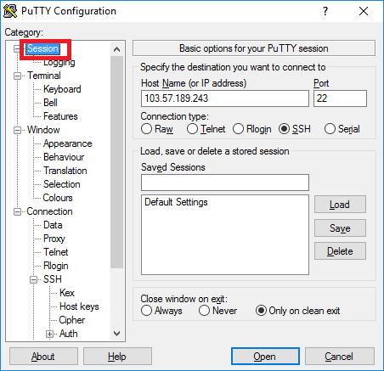Viewport: 384px width, 371px height.
Task: Open Connection category
Action: pos(49,211)
